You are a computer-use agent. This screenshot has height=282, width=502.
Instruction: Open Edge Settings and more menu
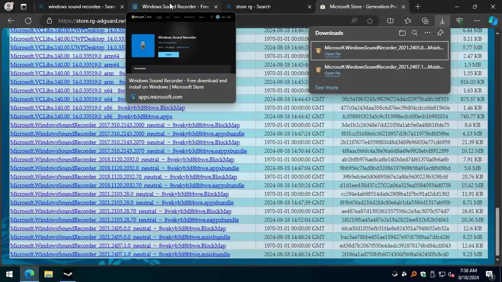pyautogui.click(x=477, y=21)
